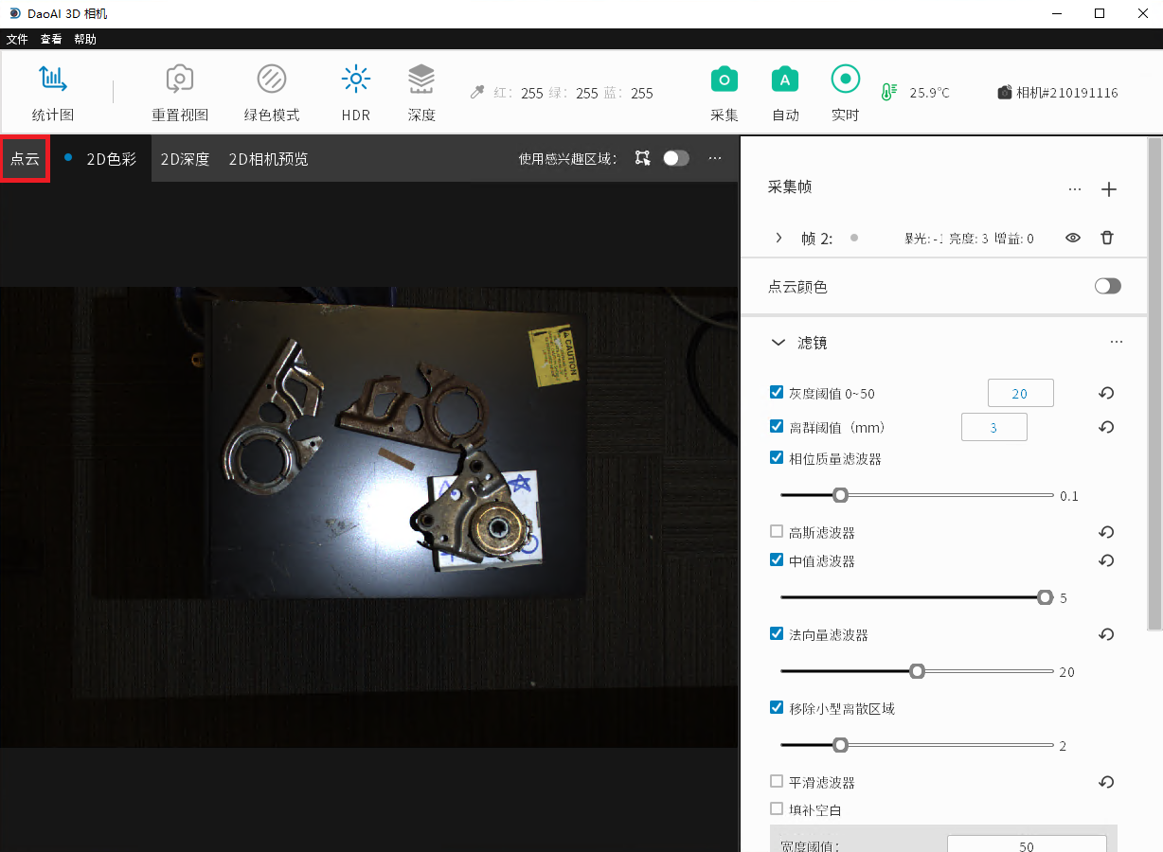Toggle visibility of 帧 2 with eye icon
The width and height of the screenshot is (1163, 852).
coord(1073,239)
